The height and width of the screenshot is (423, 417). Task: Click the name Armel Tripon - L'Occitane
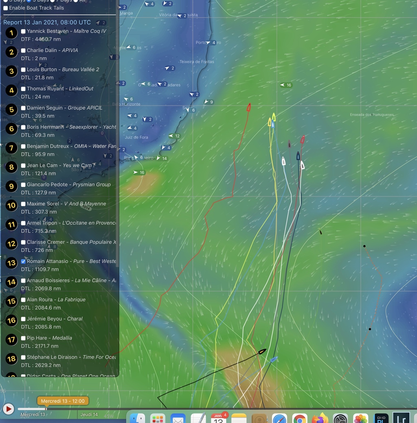pos(71,223)
